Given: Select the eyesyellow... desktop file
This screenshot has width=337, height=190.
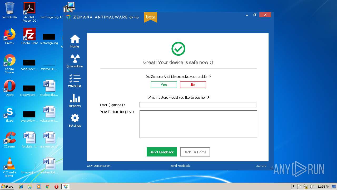Looking at the screenshot, I should (29, 116).
